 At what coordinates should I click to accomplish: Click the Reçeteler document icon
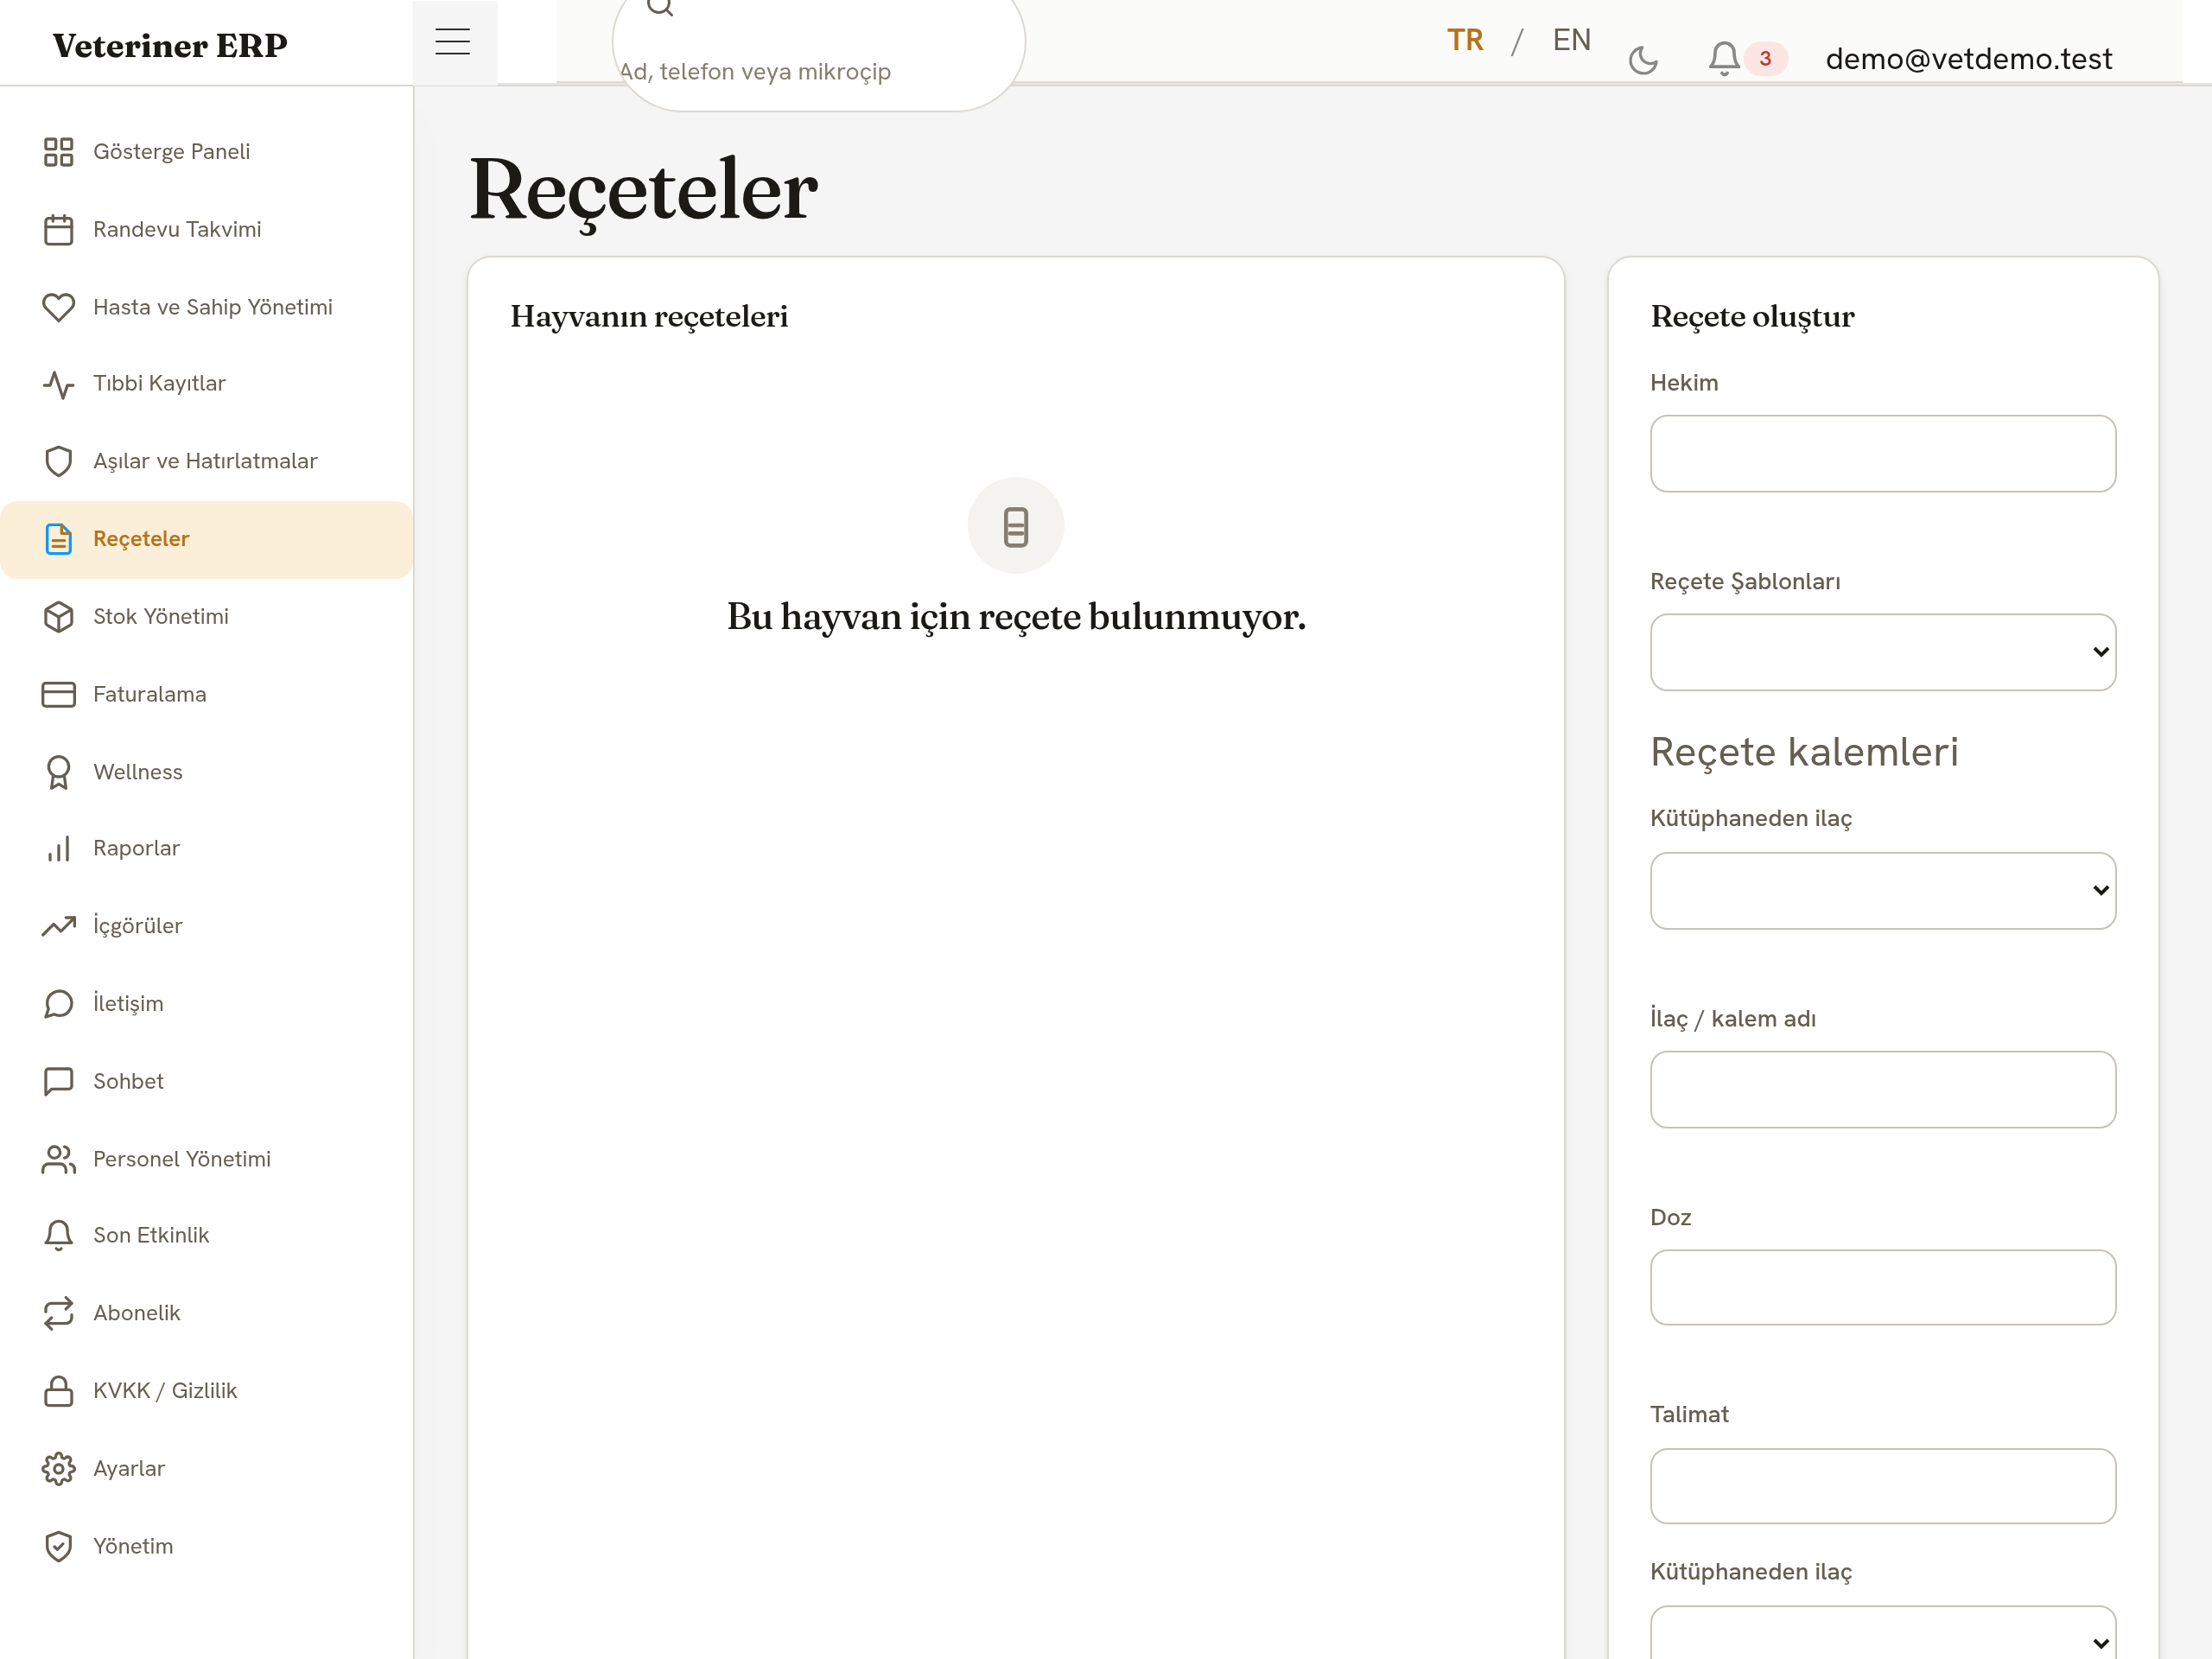(x=58, y=539)
